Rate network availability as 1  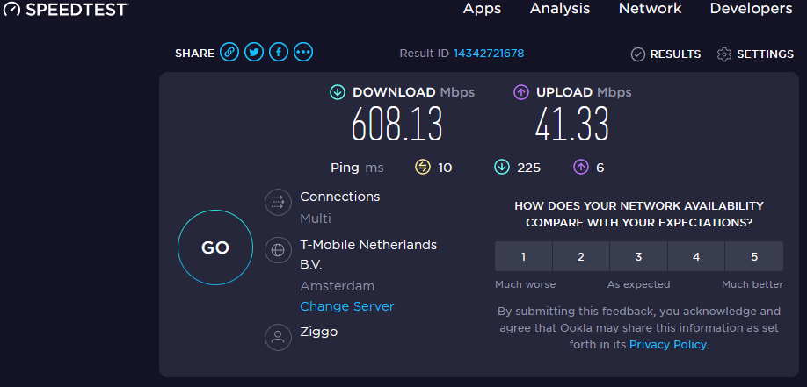pos(524,257)
